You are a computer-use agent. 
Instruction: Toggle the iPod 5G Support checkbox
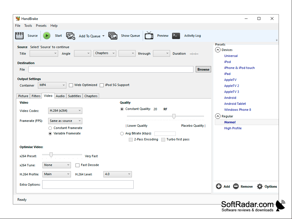tap(102, 85)
